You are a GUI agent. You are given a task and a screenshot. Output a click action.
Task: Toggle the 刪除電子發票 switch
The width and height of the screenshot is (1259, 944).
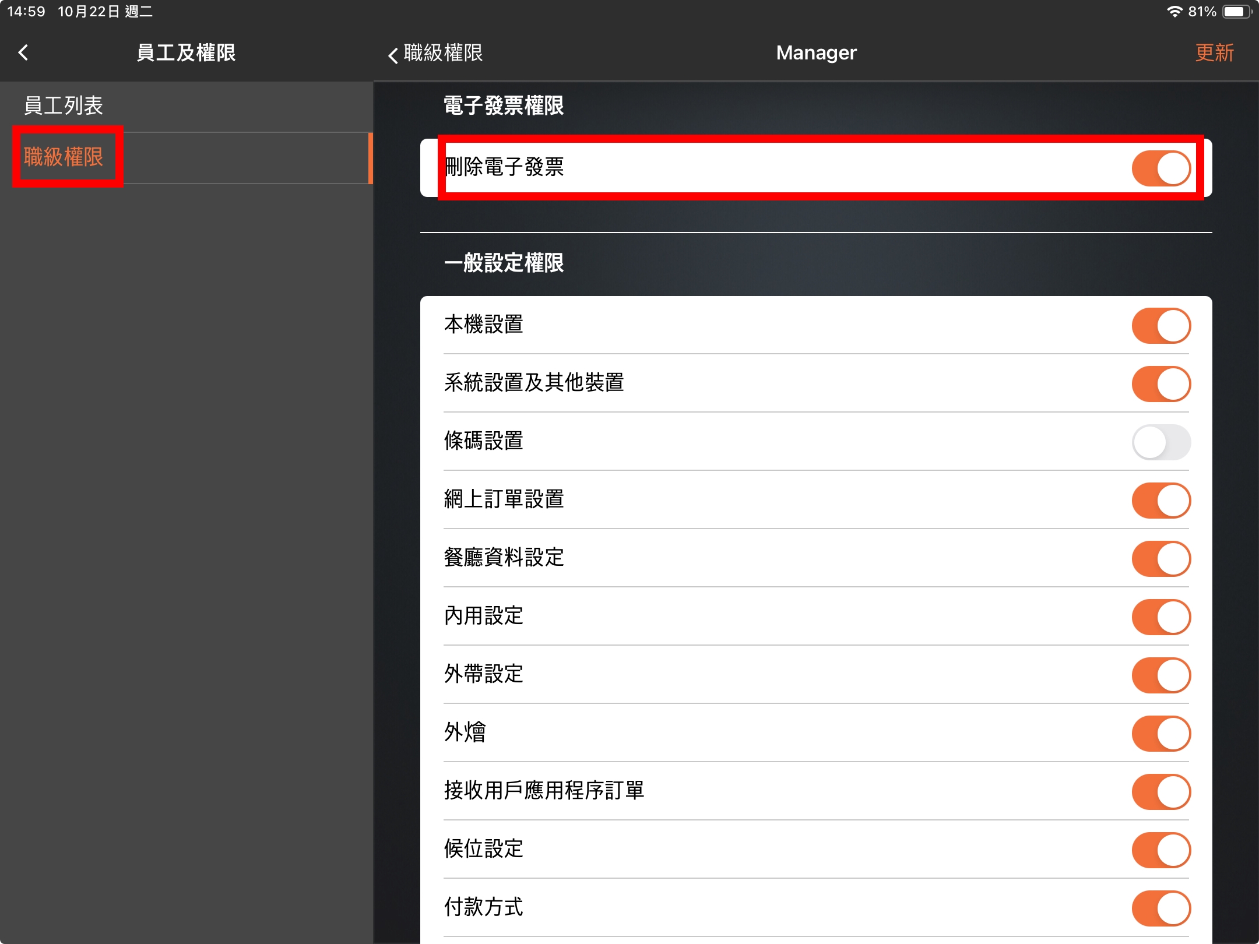pos(1161,168)
